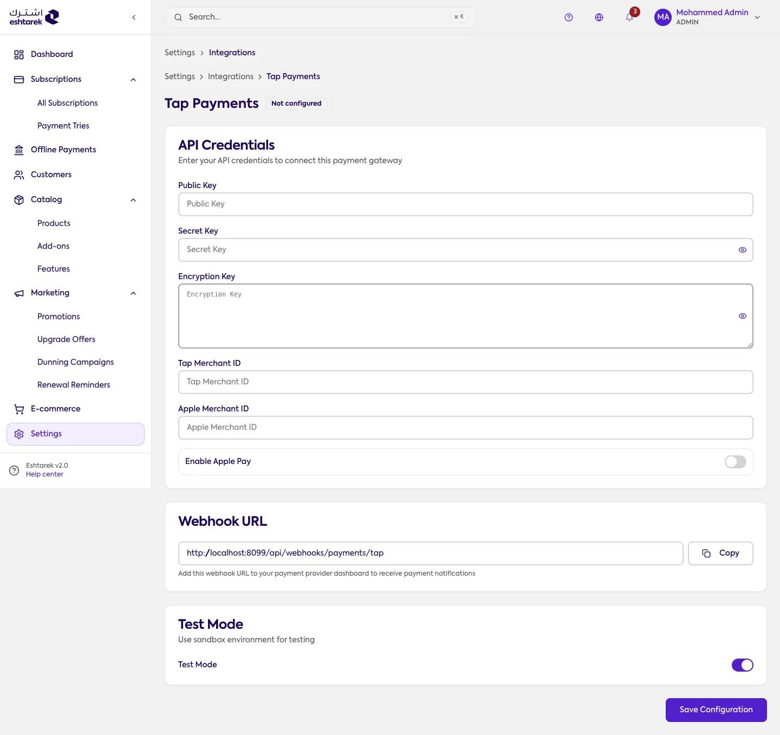Click the E-commerce cart icon
The width and height of the screenshot is (780, 735).
[x=19, y=409]
